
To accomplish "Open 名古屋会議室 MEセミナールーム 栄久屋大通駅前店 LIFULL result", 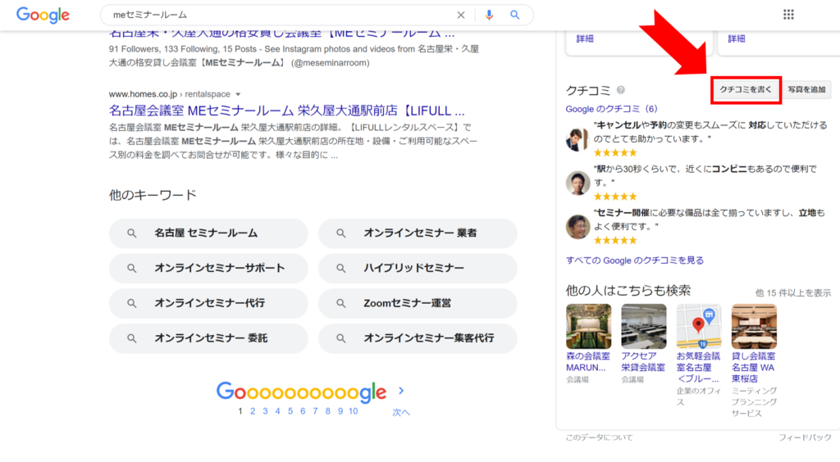I will [x=286, y=111].
